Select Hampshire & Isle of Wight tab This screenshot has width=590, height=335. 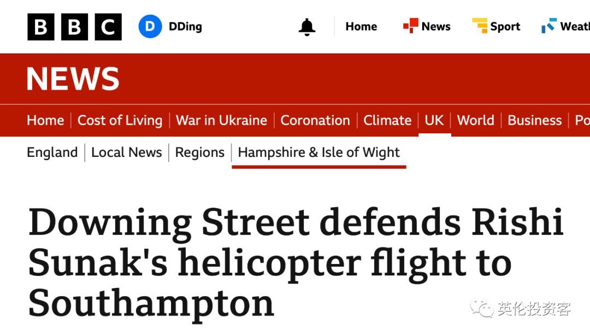[x=319, y=152]
